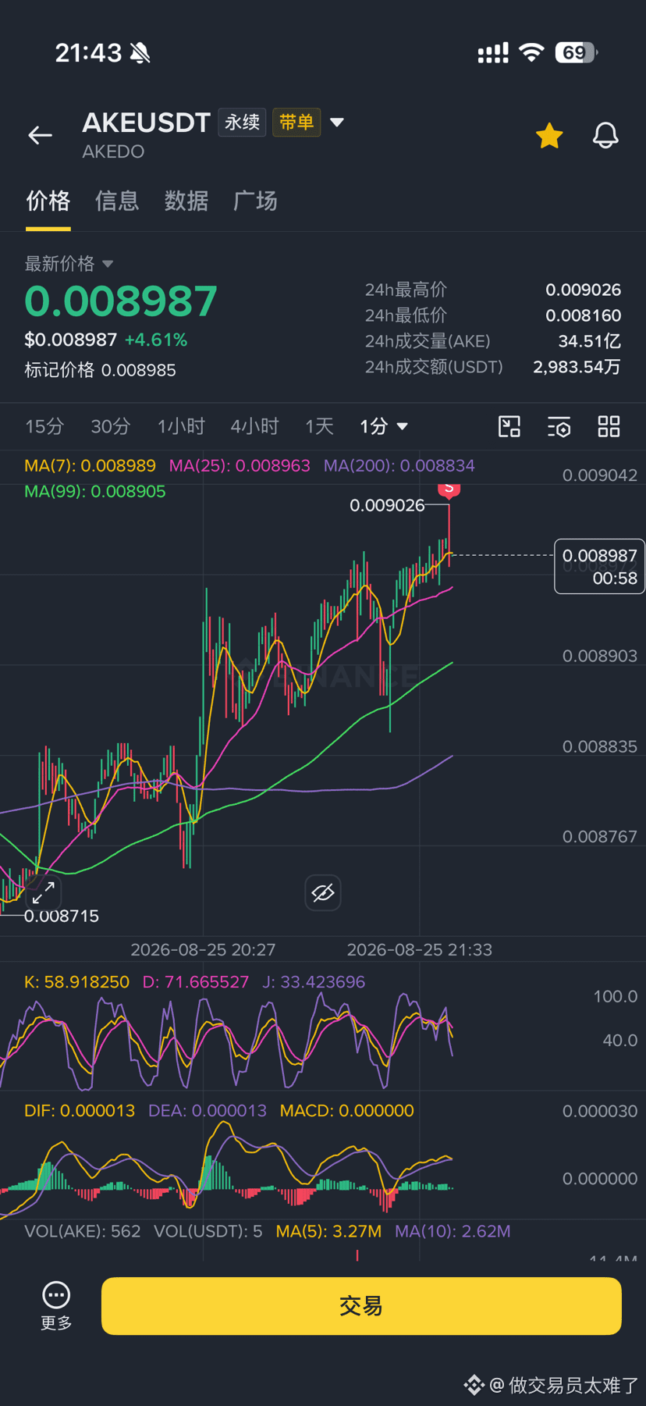The image size is (646, 1406).
Task: Tap the MA(25): 0.008963 indicator label
Action: point(240,466)
